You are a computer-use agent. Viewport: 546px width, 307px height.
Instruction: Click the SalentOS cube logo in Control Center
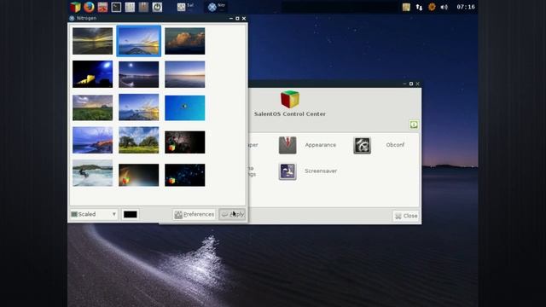coord(290,100)
